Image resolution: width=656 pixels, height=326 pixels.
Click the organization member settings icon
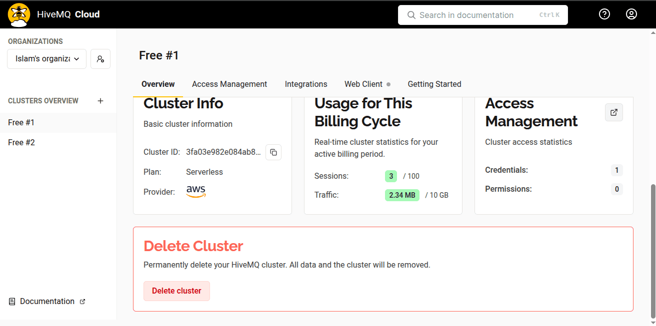[x=100, y=59]
